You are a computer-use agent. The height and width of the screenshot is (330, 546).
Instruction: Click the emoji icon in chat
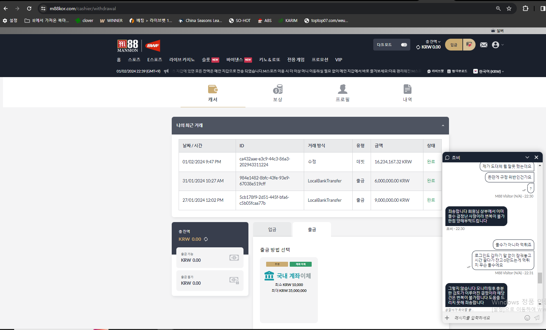click(x=527, y=318)
